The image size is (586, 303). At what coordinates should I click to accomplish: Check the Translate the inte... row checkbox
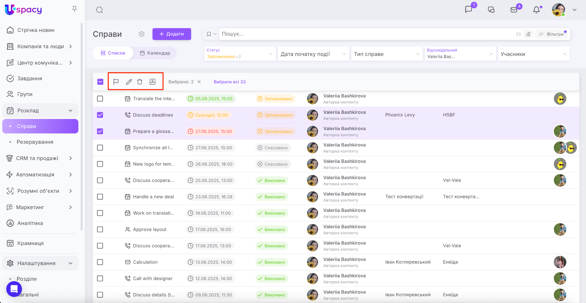pos(100,99)
